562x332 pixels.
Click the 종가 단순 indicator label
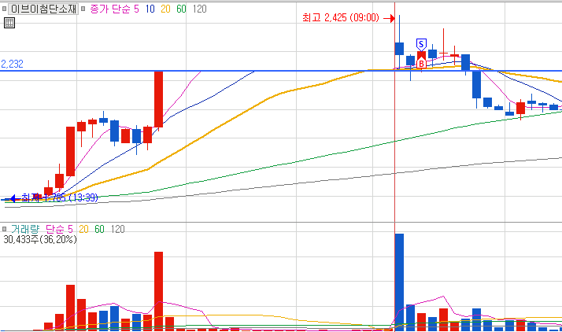tap(109, 9)
